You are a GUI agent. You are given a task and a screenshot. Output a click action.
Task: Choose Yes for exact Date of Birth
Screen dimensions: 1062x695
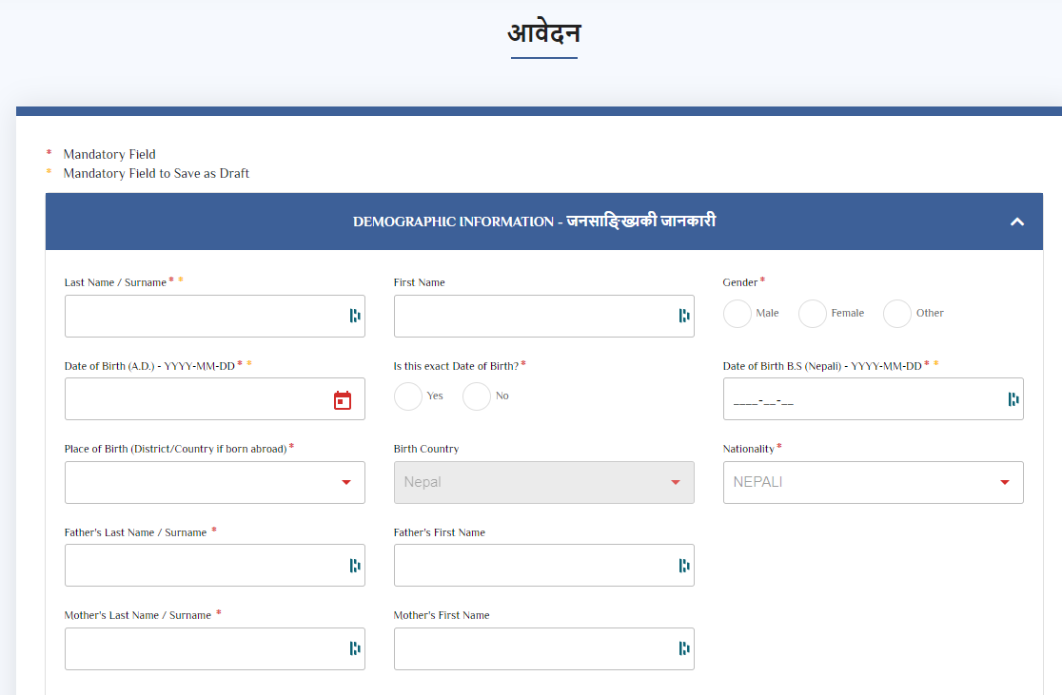(x=408, y=396)
